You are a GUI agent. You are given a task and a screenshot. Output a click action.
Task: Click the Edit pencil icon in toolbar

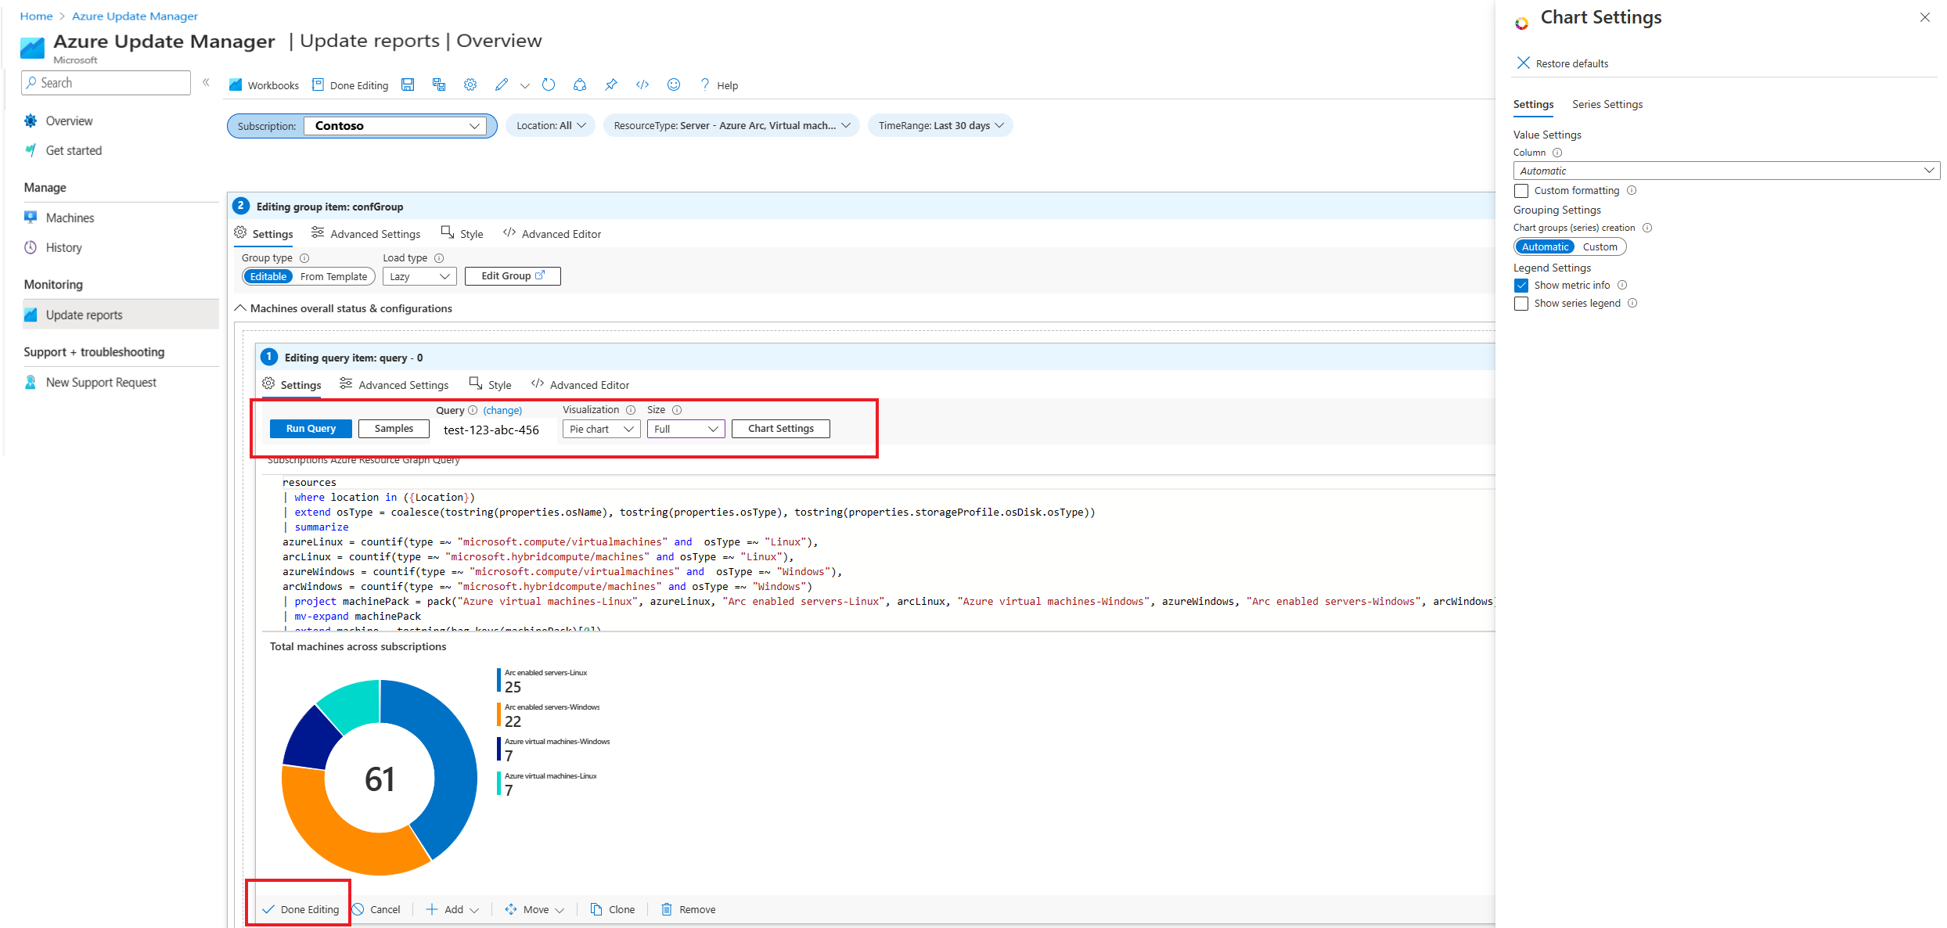tap(497, 85)
